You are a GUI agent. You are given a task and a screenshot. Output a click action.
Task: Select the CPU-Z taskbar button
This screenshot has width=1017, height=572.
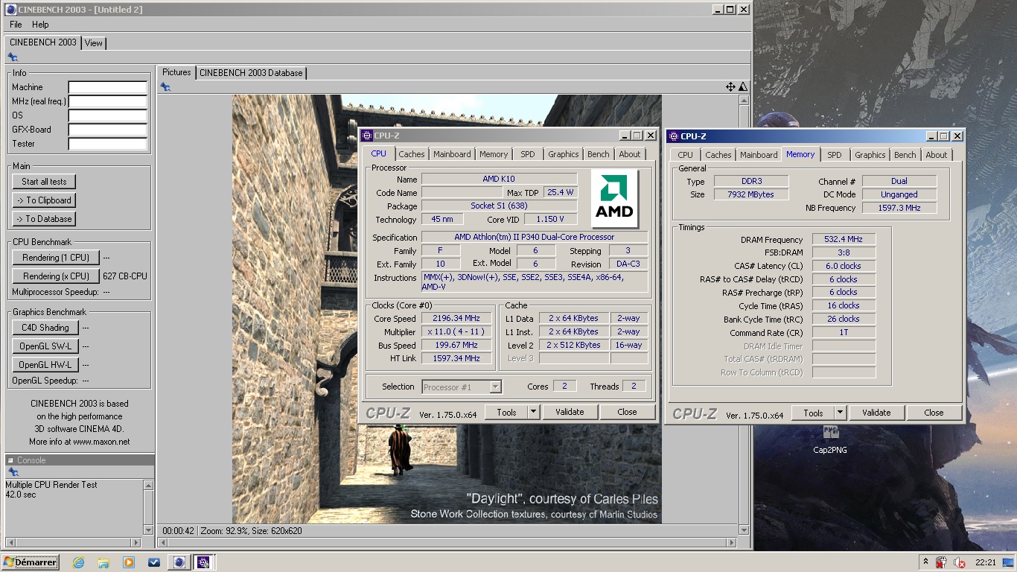click(205, 562)
